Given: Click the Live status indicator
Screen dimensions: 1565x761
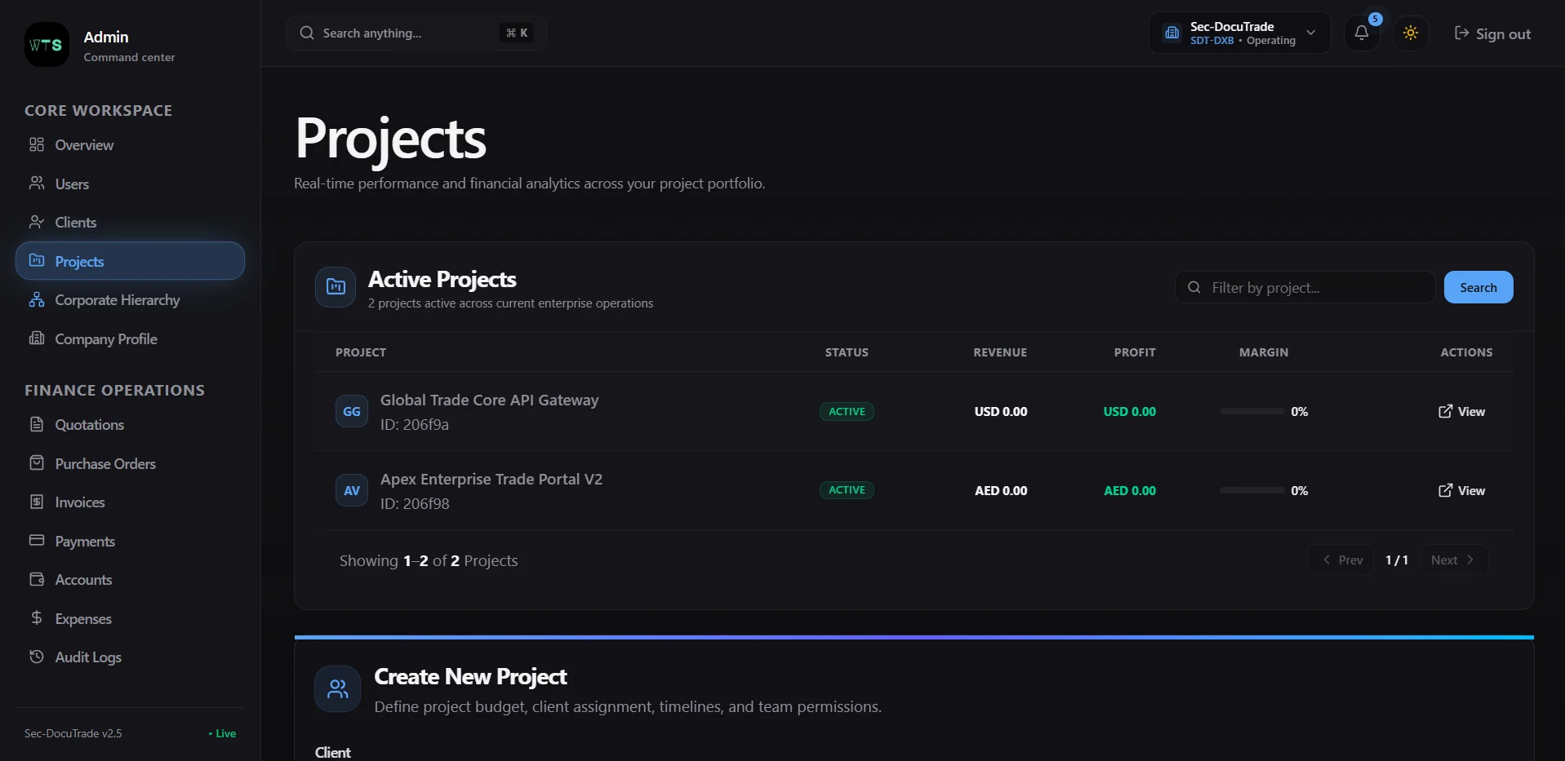Looking at the screenshot, I should (x=222, y=733).
